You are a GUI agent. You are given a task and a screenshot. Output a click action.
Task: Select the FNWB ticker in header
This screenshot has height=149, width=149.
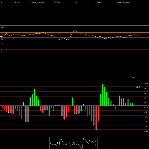(x=99, y=2)
